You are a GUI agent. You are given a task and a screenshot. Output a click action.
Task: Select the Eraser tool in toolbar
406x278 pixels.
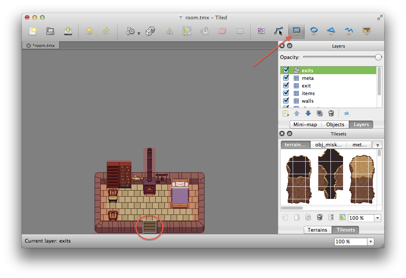click(x=222, y=31)
